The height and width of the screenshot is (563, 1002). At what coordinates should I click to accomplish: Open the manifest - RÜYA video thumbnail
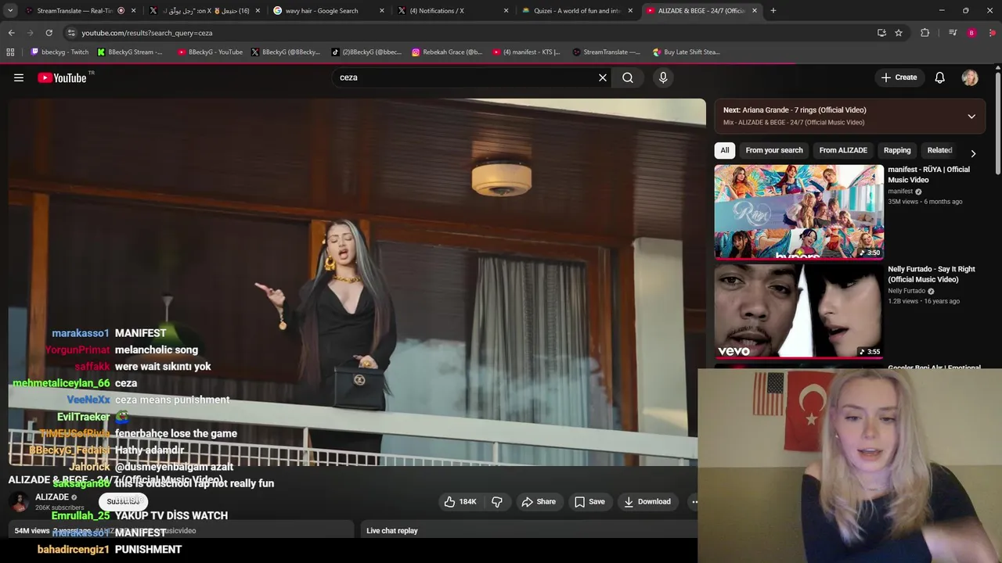pyautogui.click(x=798, y=211)
